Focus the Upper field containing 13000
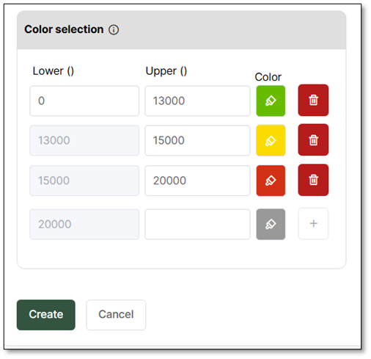Image resolution: width=371 pixels, height=359 pixels. (x=197, y=101)
